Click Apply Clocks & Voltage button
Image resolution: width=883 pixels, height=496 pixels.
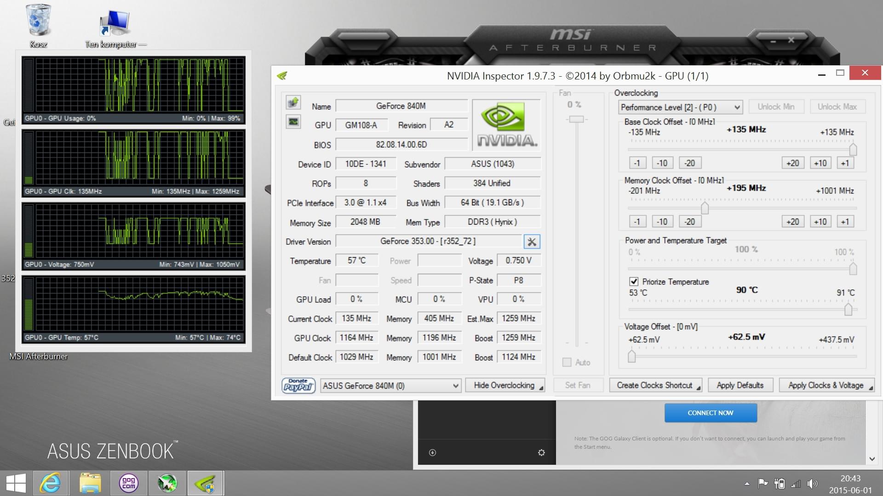(826, 385)
